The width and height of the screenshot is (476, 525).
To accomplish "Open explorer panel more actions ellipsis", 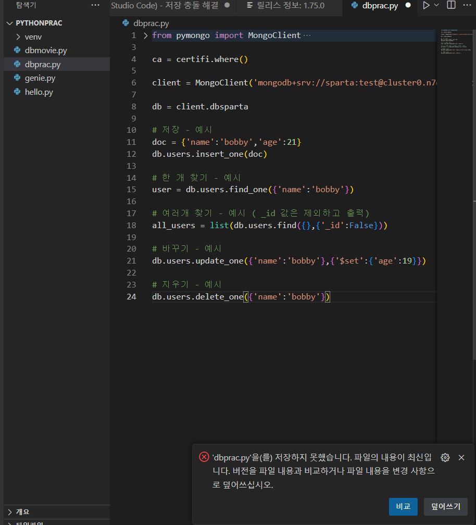I will coord(95,5).
